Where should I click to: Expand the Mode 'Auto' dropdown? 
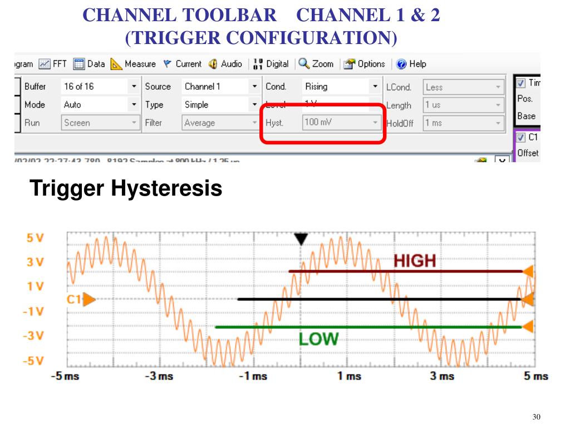[x=134, y=105]
